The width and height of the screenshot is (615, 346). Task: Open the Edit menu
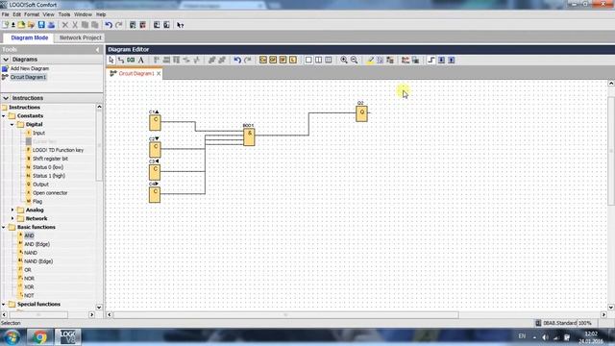pos(17,14)
